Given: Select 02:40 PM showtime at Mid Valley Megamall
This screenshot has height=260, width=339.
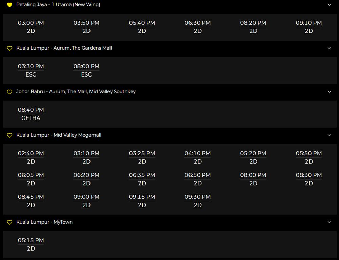Looking at the screenshot, I should click(31, 157).
